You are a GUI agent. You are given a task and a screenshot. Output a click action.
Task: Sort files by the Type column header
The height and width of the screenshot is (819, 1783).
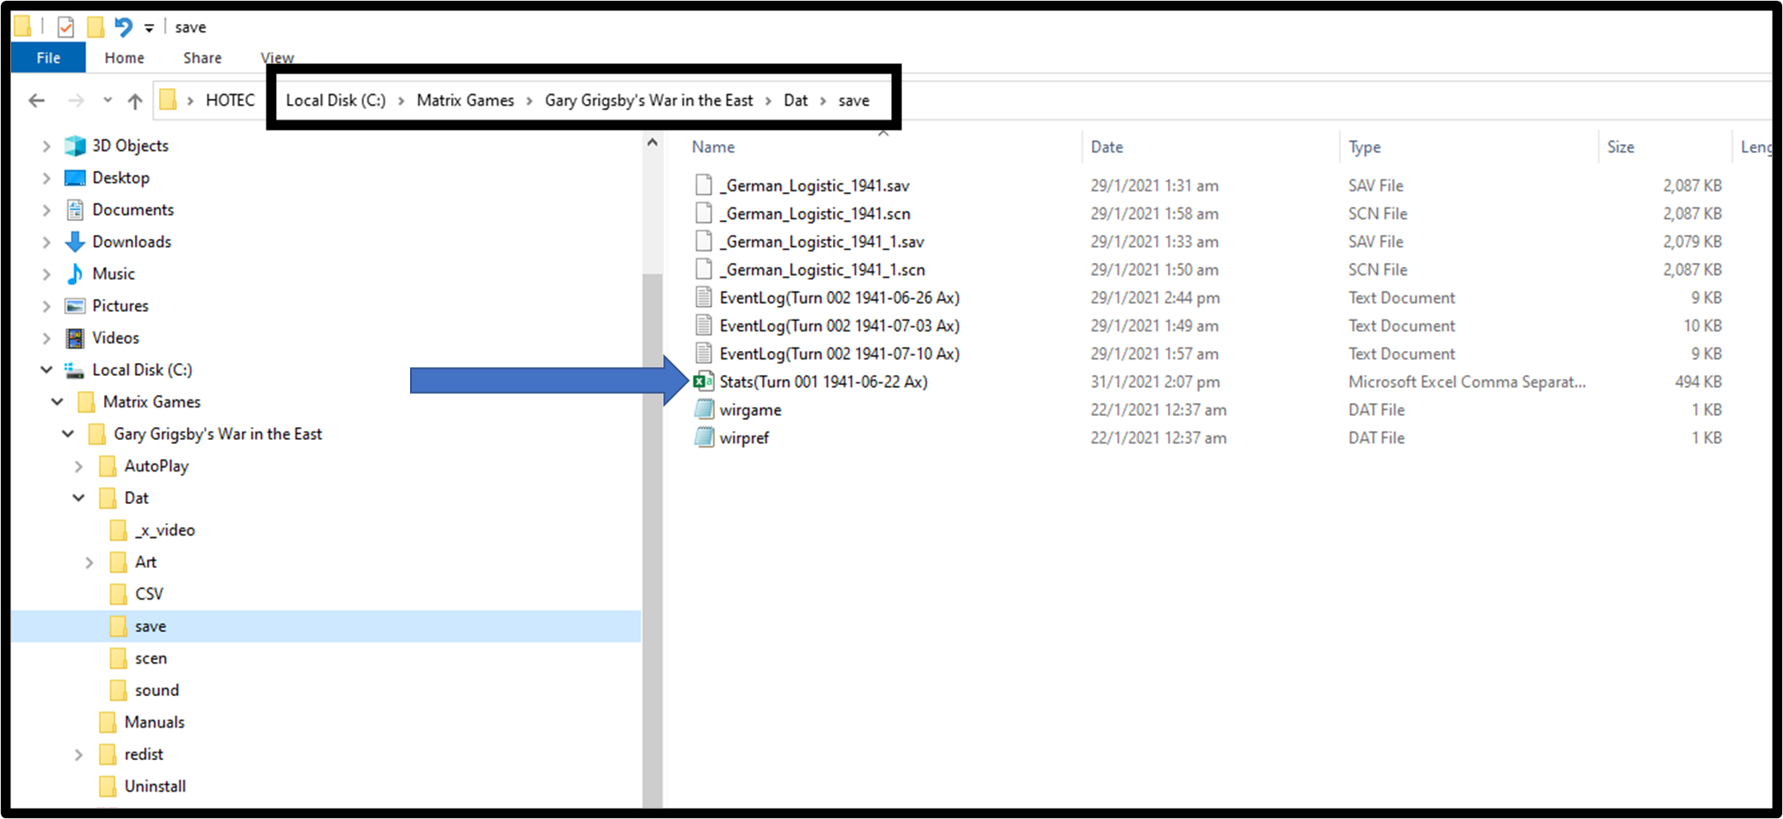pyautogui.click(x=1364, y=147)
